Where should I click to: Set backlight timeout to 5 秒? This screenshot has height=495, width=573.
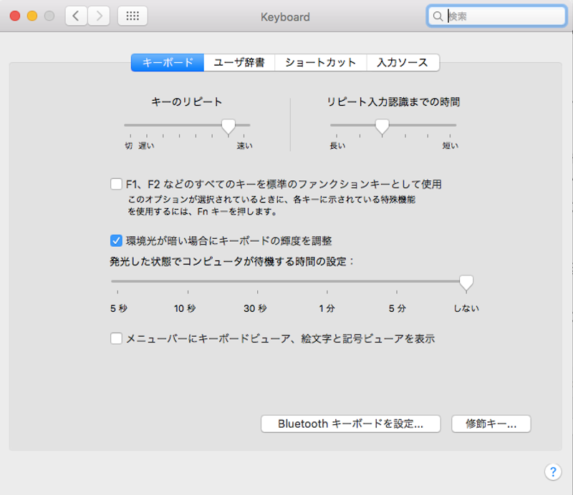[x=119, y=308]
